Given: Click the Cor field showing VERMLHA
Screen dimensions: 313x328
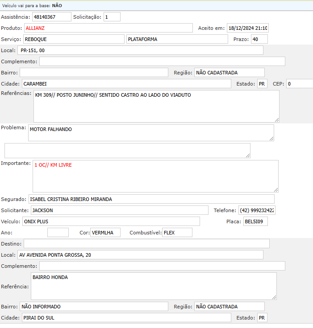Looking at the screenshot, I should pyautogui.click(x=105, y=232).
